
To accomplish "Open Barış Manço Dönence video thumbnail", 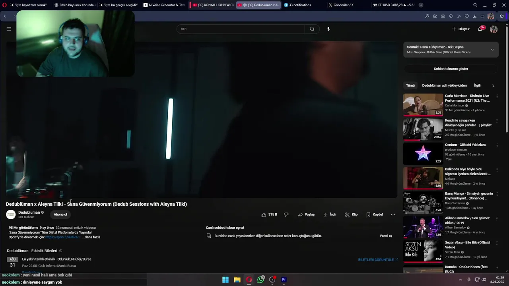I will (423, 203).
